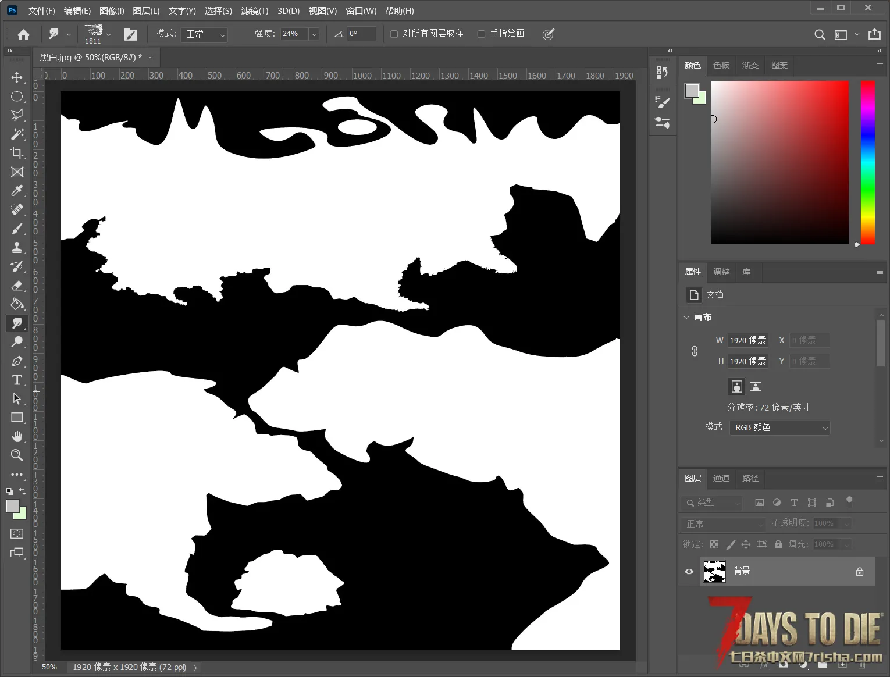Select the Crop tool

(17, 153)
